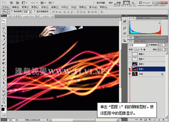Select the Rectangular Marquee tool
The height and width of the screenshot is (122, 169).
(4, 25)
